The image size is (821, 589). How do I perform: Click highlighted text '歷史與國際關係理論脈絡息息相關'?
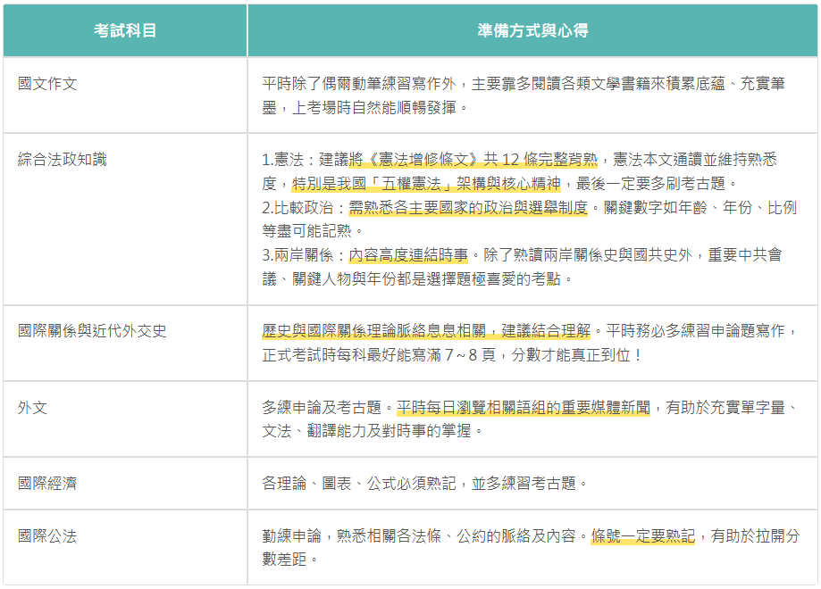pos(373,331)
